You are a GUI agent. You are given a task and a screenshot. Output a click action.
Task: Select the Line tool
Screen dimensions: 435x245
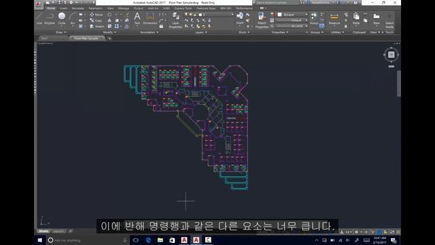click(39, 18)
